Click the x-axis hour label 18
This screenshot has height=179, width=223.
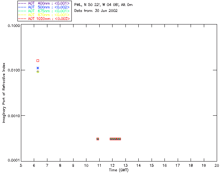tap(191, 165)
